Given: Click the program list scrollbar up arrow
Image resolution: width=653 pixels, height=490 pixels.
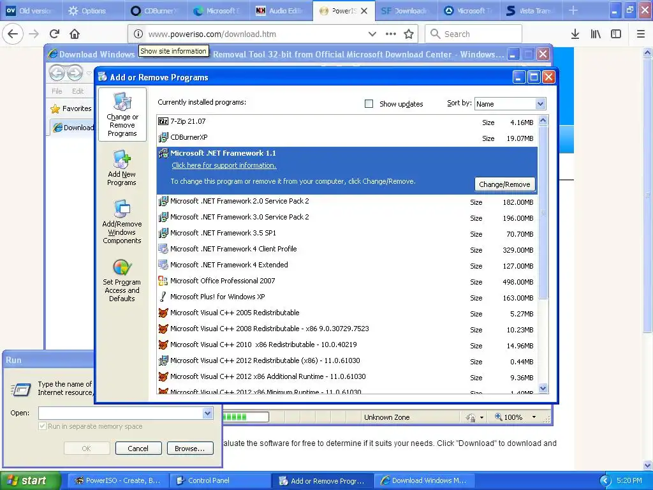Looking at the screenshot, I should click(543, 121).
